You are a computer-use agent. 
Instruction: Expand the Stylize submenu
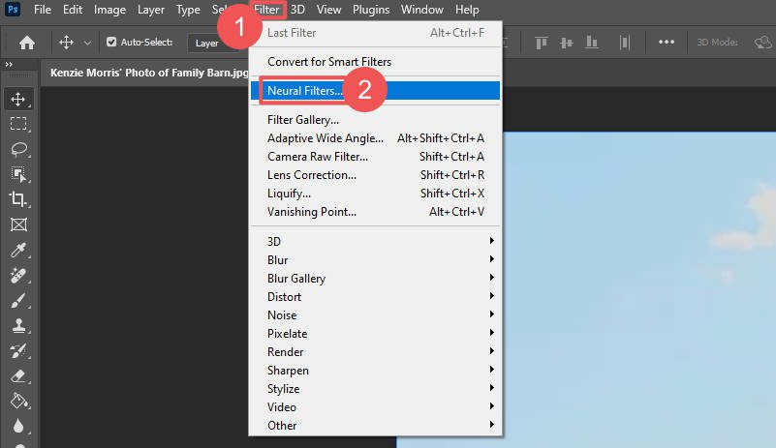[x=375, y=388]
